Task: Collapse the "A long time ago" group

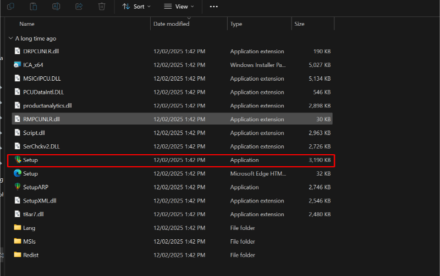Action: tap(11, 38)
